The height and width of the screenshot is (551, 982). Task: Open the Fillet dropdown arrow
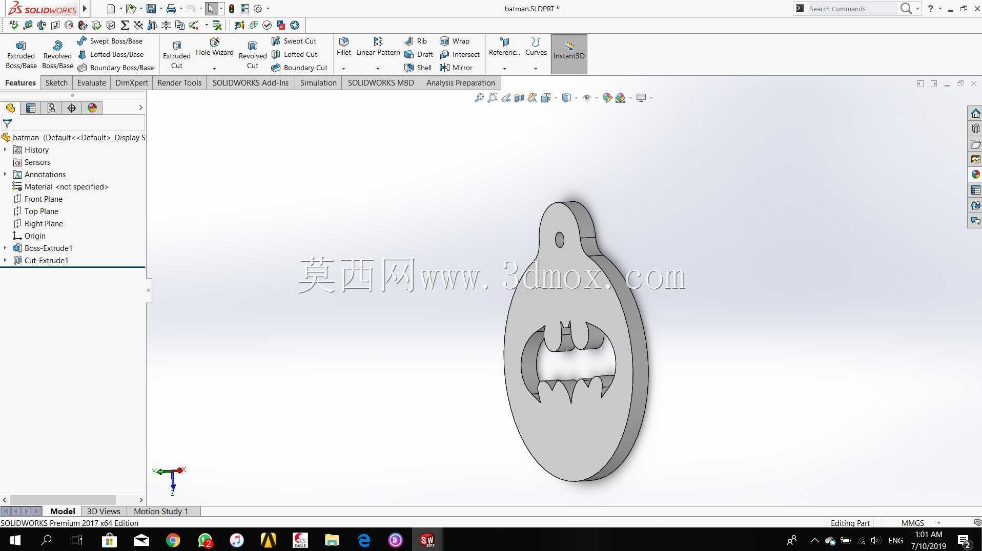pyautogui.click(x=344, y=68)
